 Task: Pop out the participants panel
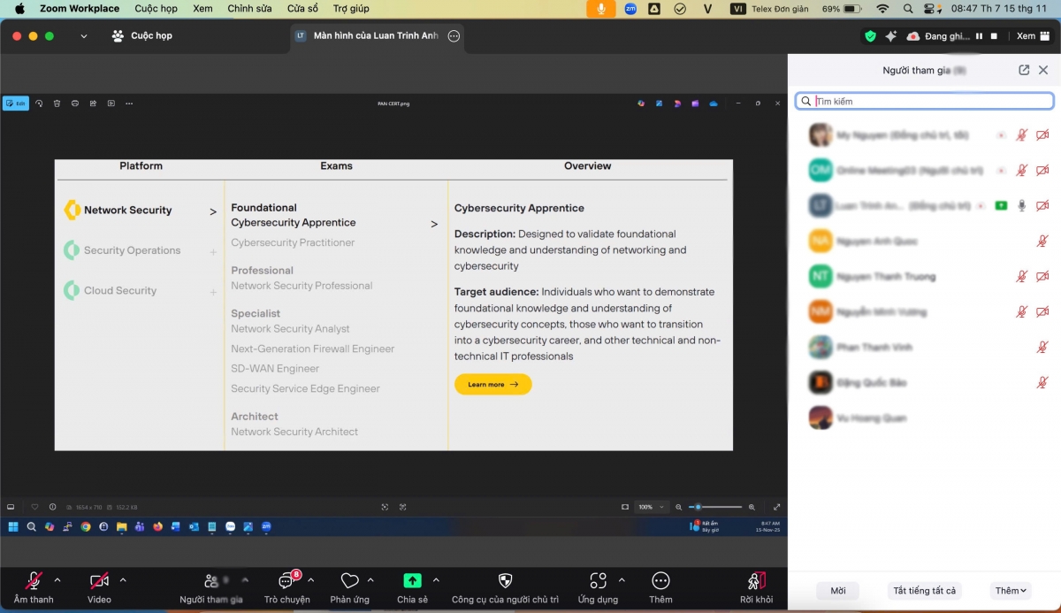[x=1024, y=70]
